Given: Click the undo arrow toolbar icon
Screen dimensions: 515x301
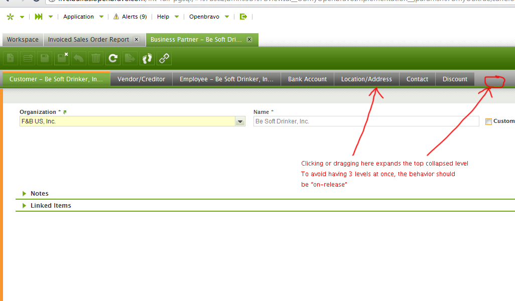Looking at the screenshot, I should (78, 58).
